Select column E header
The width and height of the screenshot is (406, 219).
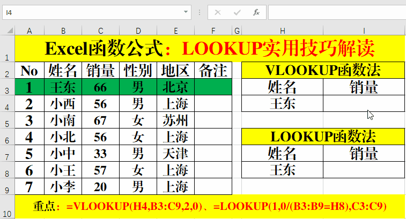point(176,31)
